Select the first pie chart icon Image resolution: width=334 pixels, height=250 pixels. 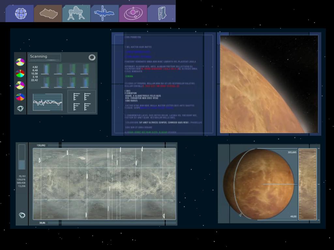click(x=20, y=62)
